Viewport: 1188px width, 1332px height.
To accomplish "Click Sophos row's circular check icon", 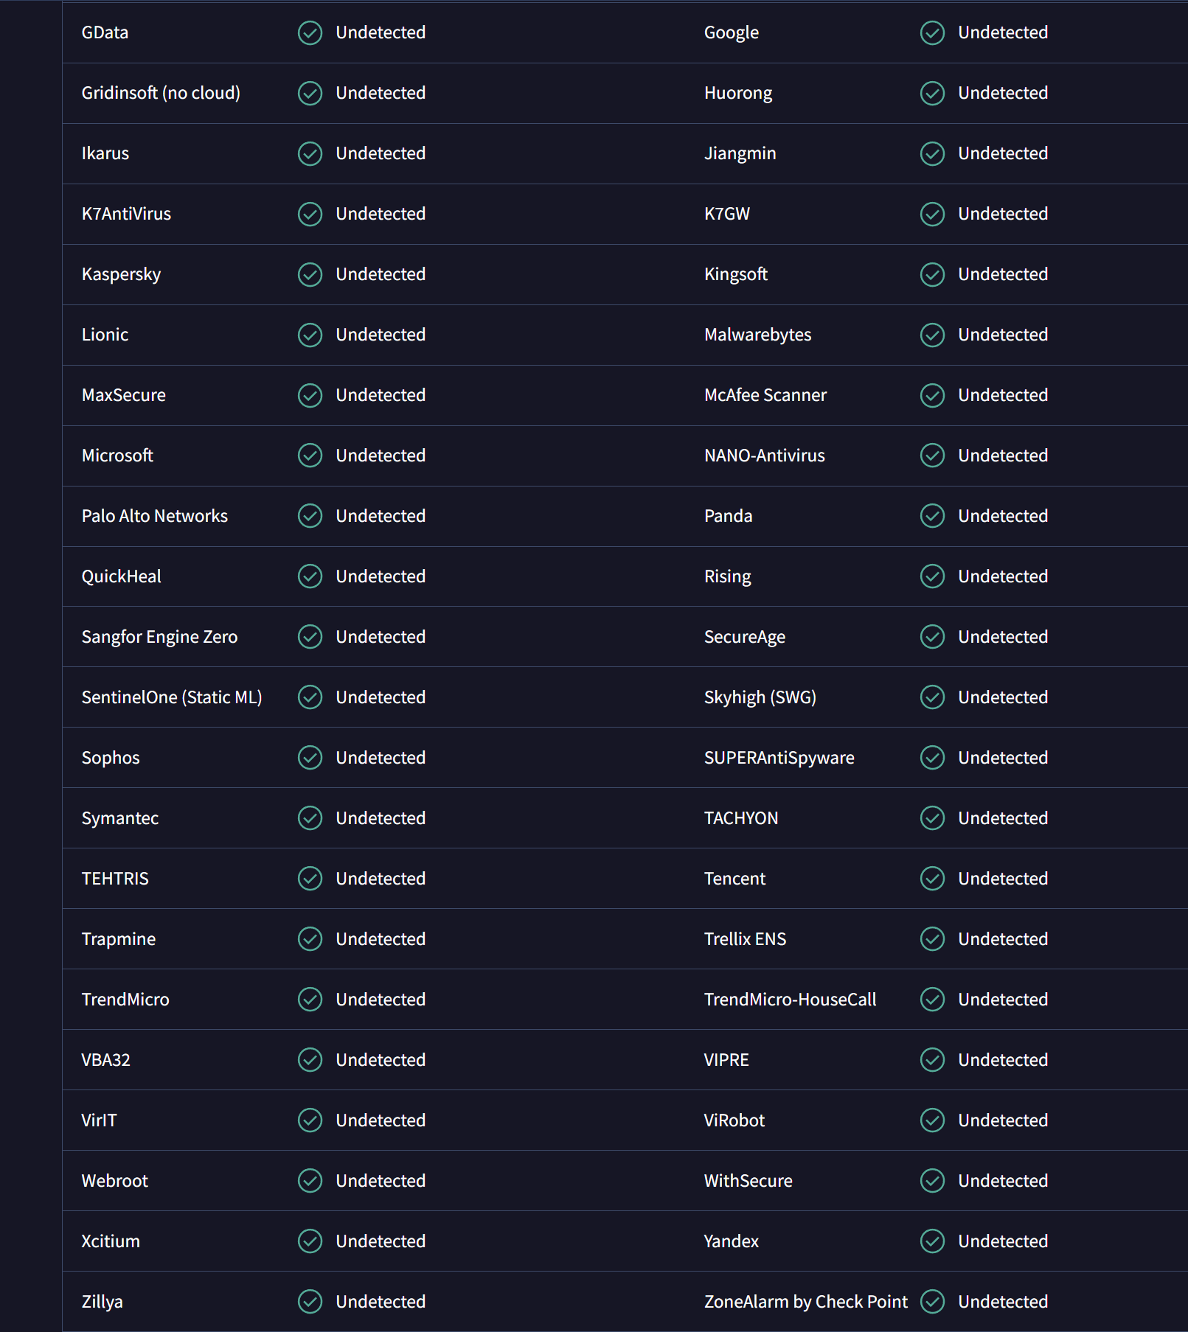I will 310,758.
